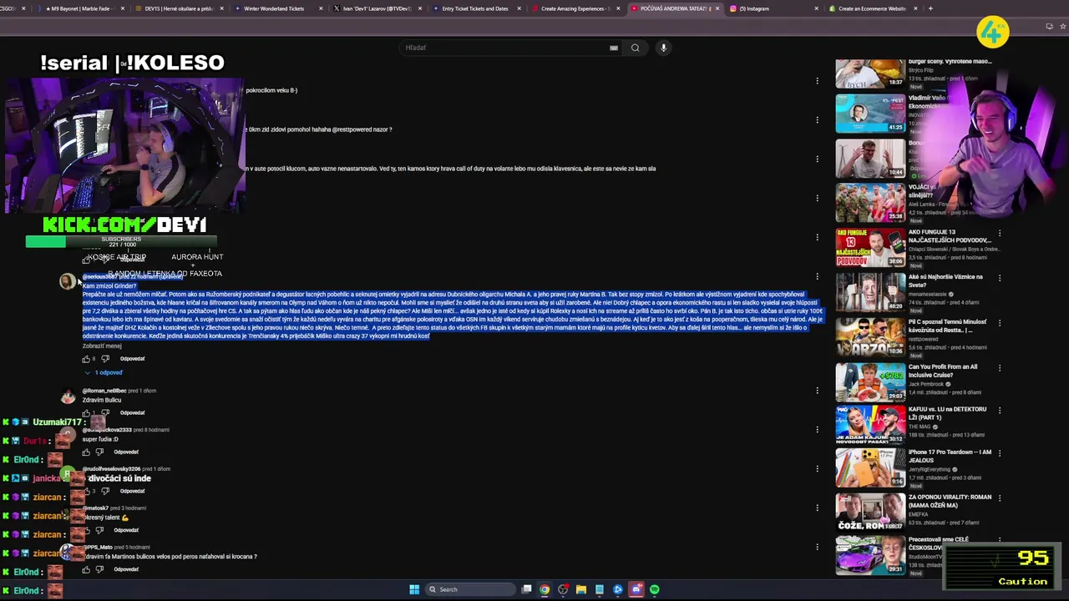Open 'Aké sú Najhoršie Väznice na Svete' thumbnail
This screenshot has height=601, width=1069.
pos(870,292)
